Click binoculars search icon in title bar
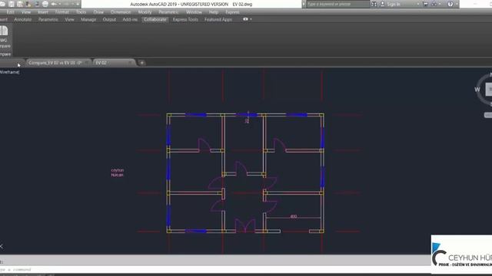Image resolution: width=492 pixels, height=276 pixels. [x=374, y=4]
